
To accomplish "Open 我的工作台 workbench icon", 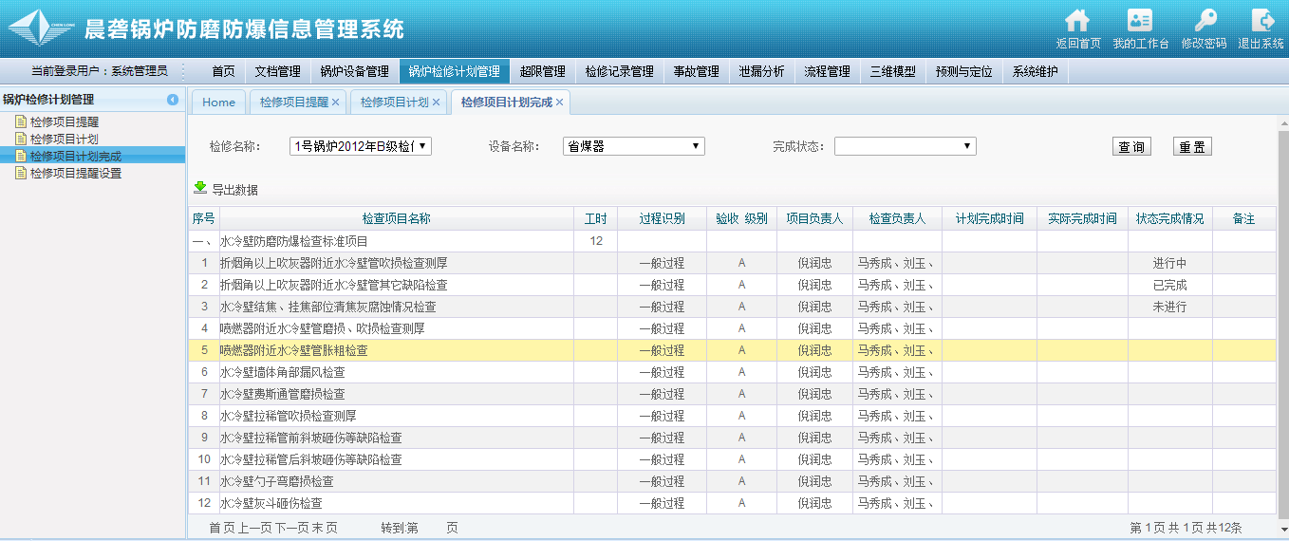I will pyautogui.click(x=1140, y=21).
